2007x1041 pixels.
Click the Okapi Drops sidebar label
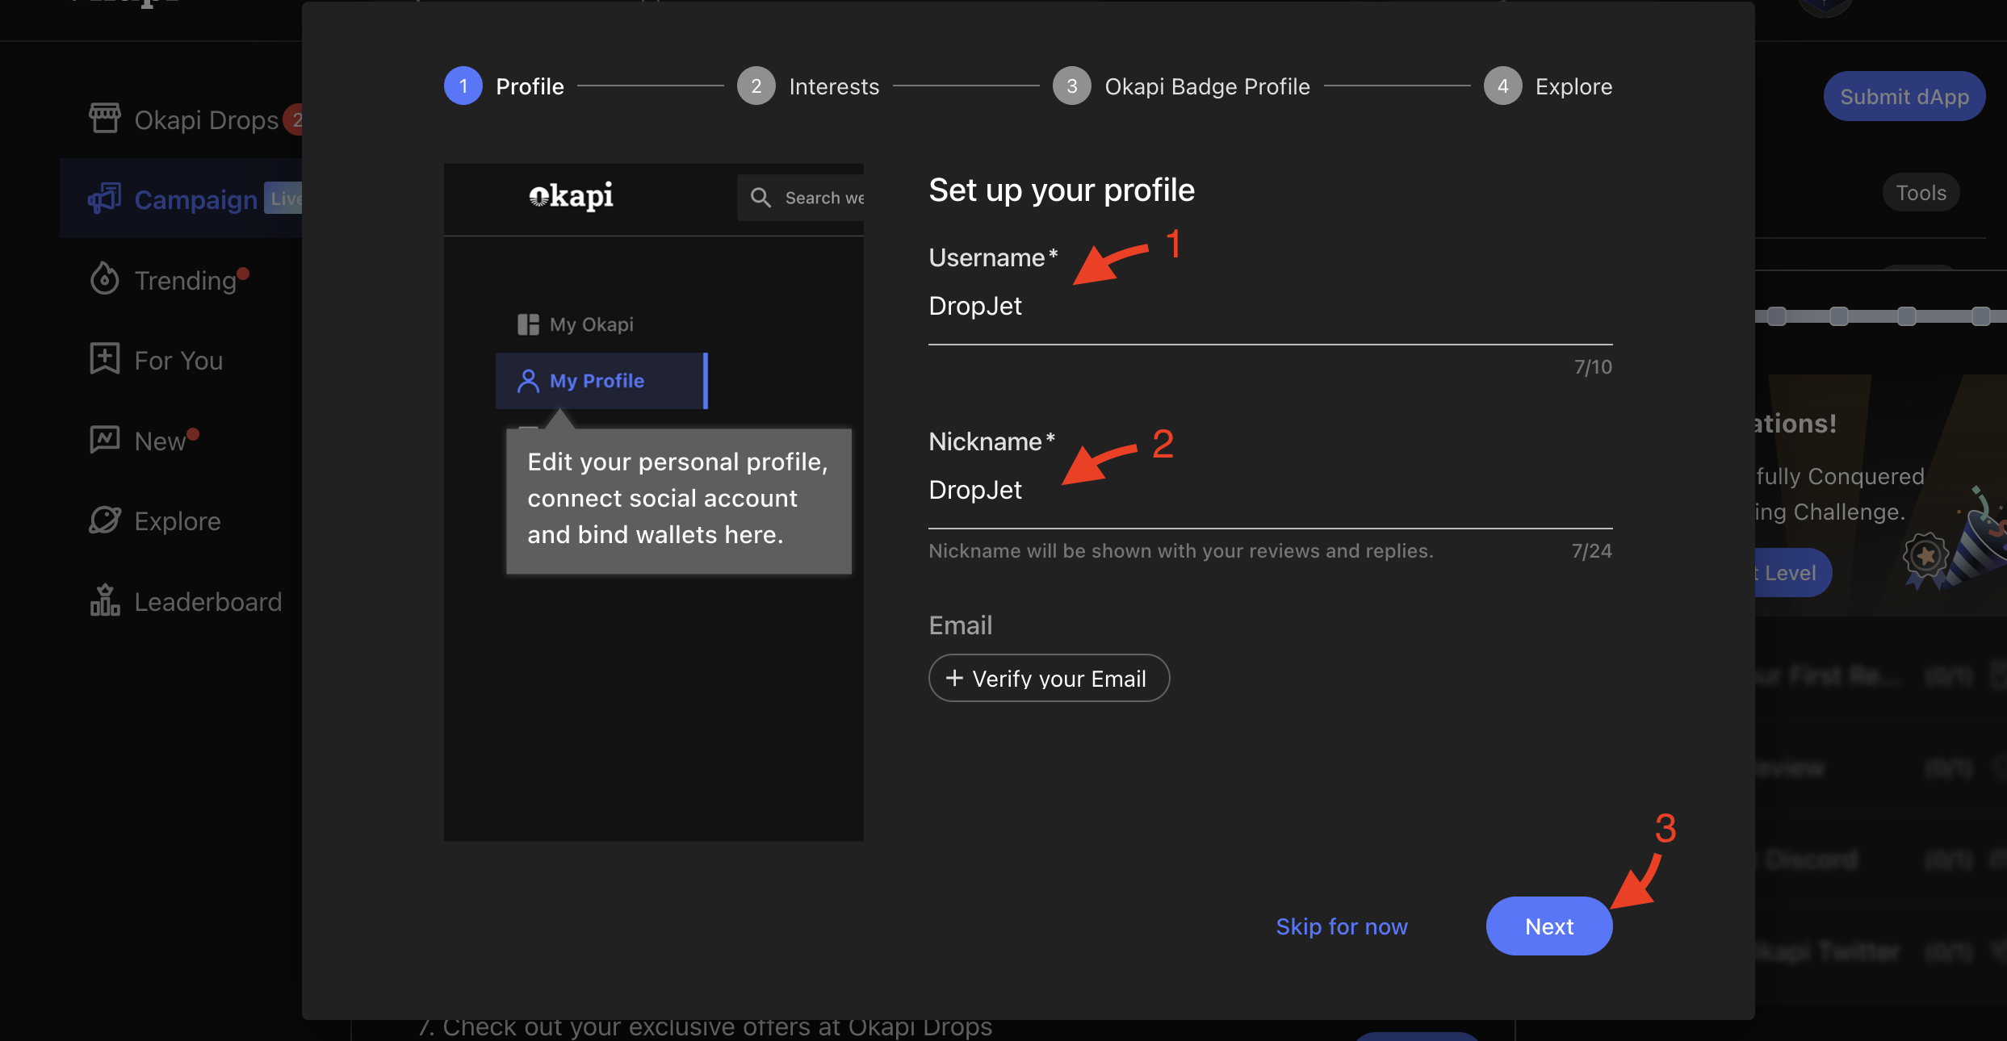click(x=207, y=119)
